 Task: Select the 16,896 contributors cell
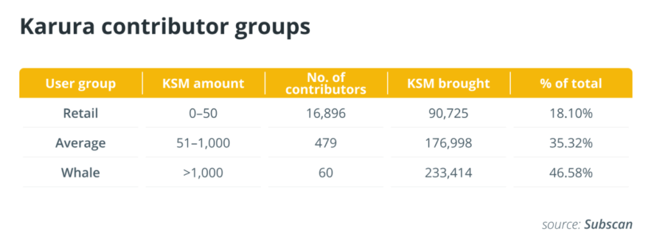coord(326,113)
